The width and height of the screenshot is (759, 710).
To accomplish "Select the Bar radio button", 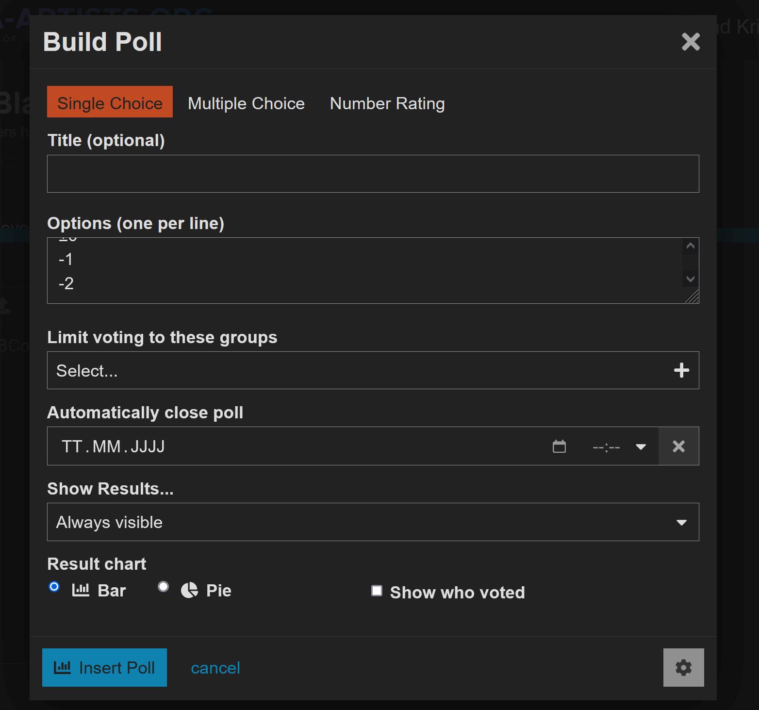I will click(54, 587).
